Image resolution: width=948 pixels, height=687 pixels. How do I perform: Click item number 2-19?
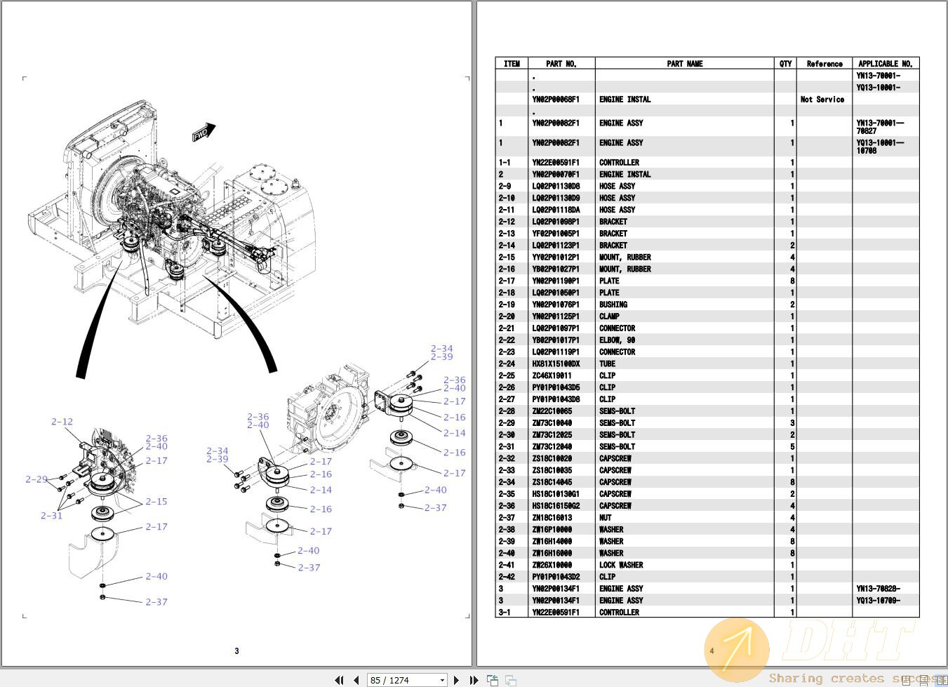507,305
